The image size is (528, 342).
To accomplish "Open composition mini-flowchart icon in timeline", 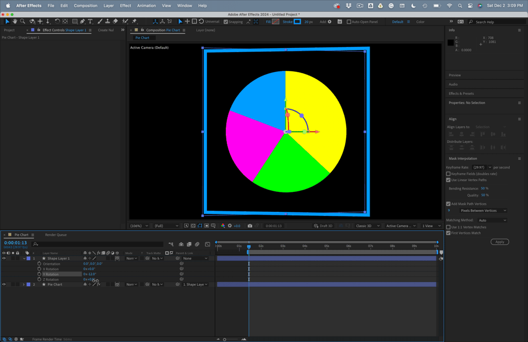I will tap(171, 244).
